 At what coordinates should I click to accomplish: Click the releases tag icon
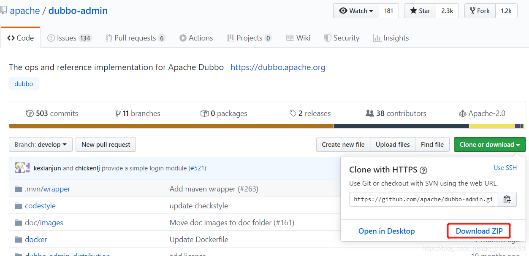click(293, 113)
